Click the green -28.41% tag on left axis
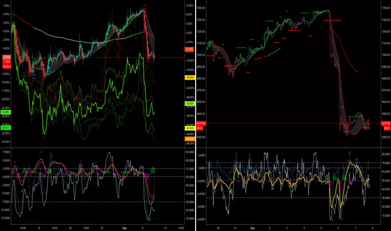The width and height of the screenshot is (391, 231). (x=6, y=128)
